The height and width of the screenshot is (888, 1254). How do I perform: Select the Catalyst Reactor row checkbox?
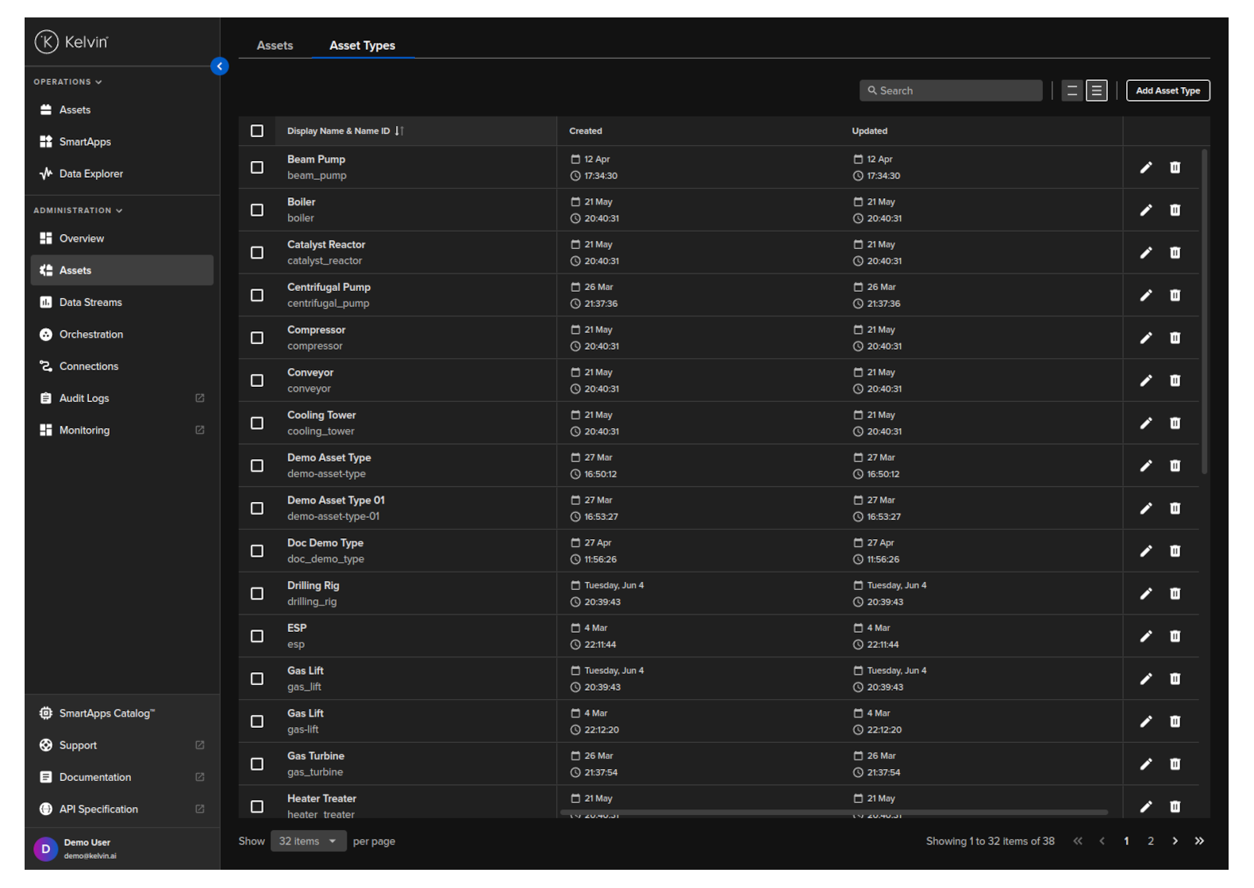point(257,253)
